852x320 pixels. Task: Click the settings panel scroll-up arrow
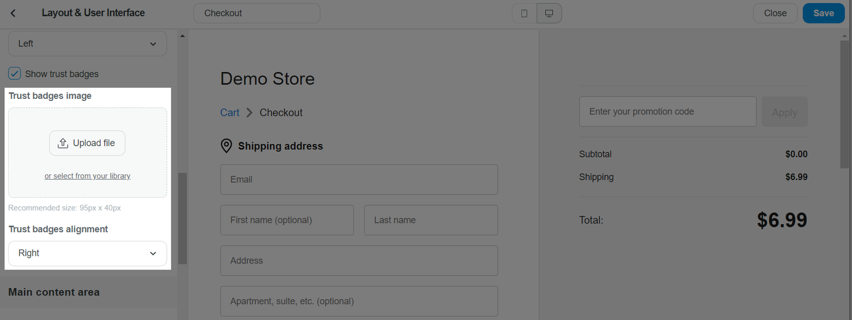coord(182,36)
